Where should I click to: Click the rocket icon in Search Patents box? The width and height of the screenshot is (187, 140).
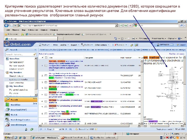click(34, 54)
